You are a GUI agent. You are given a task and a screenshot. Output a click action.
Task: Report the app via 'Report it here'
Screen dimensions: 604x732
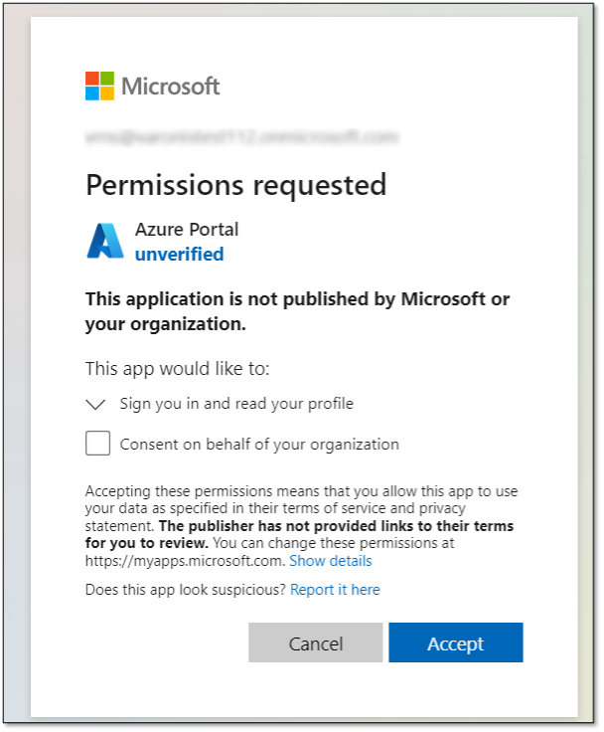point(335,590)
